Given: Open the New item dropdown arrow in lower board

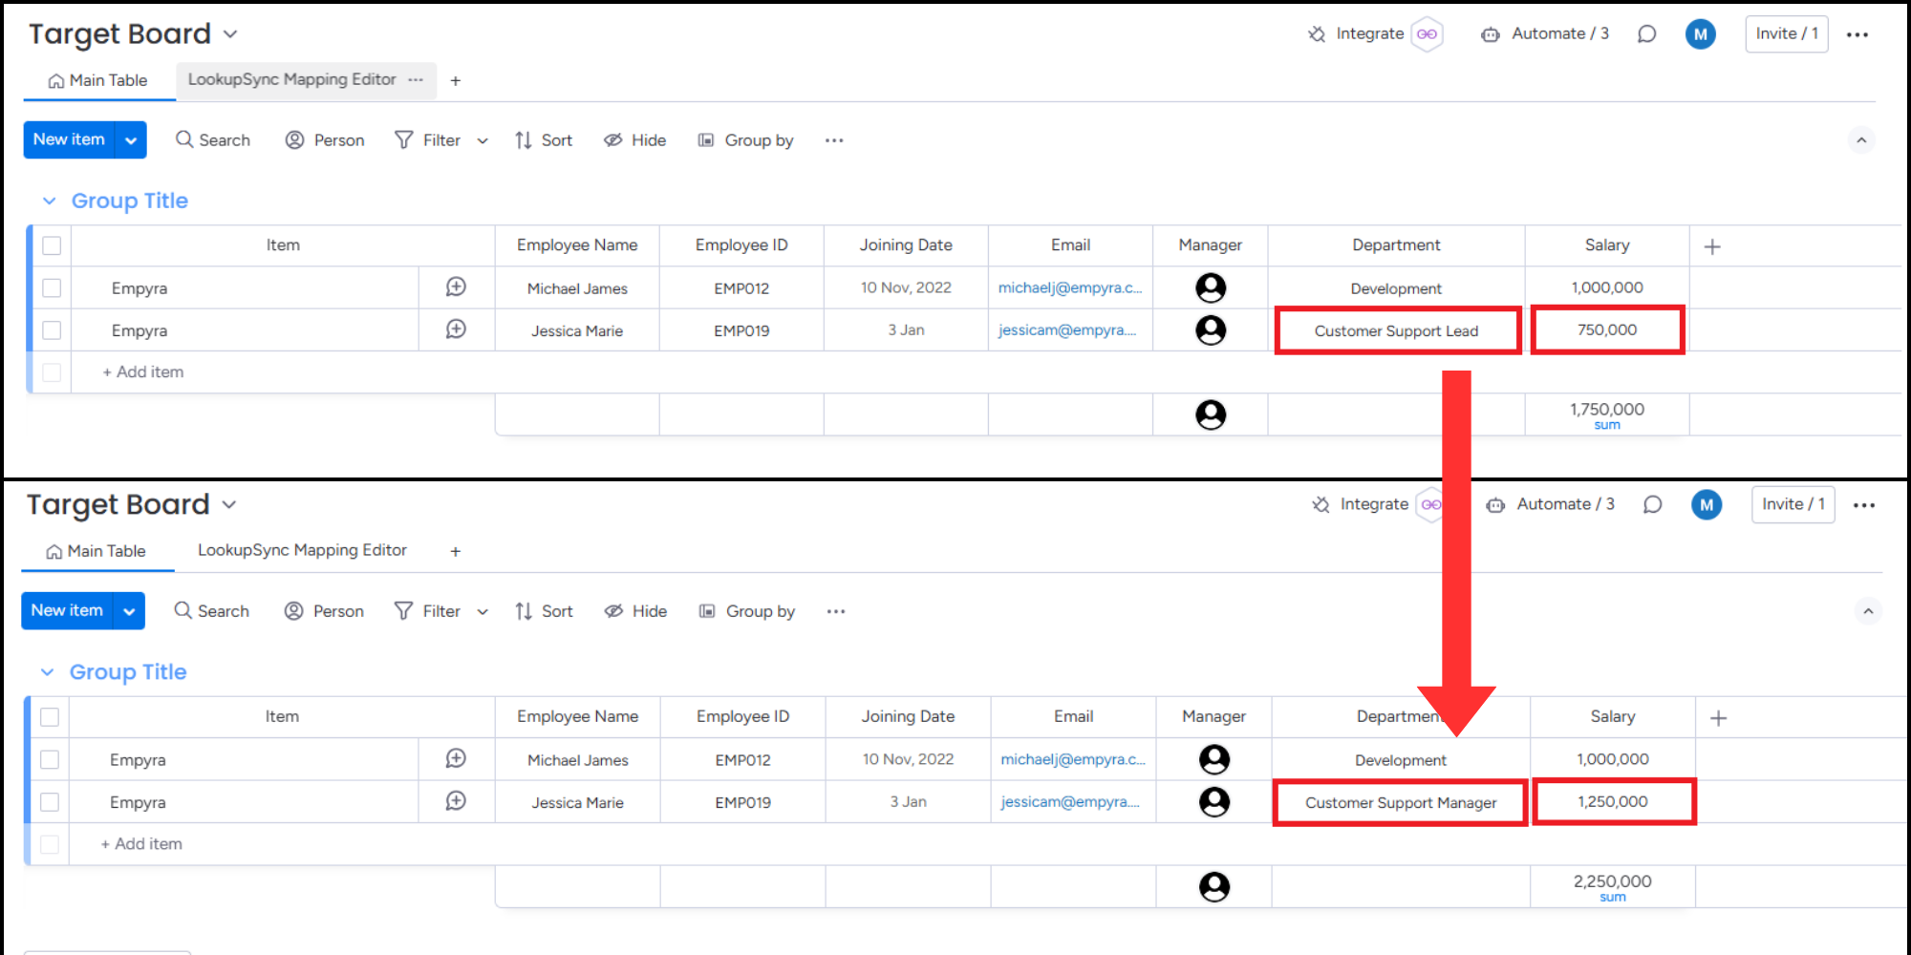Looking at the screenshot, I should (129, 611).
